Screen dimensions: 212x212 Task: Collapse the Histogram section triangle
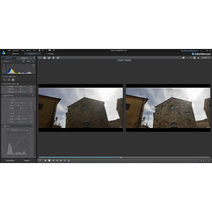click(2, 61)
